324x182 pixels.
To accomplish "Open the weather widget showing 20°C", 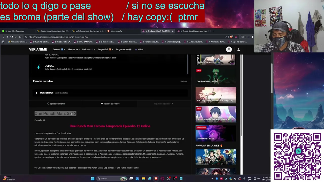I will tap(9, 179).
